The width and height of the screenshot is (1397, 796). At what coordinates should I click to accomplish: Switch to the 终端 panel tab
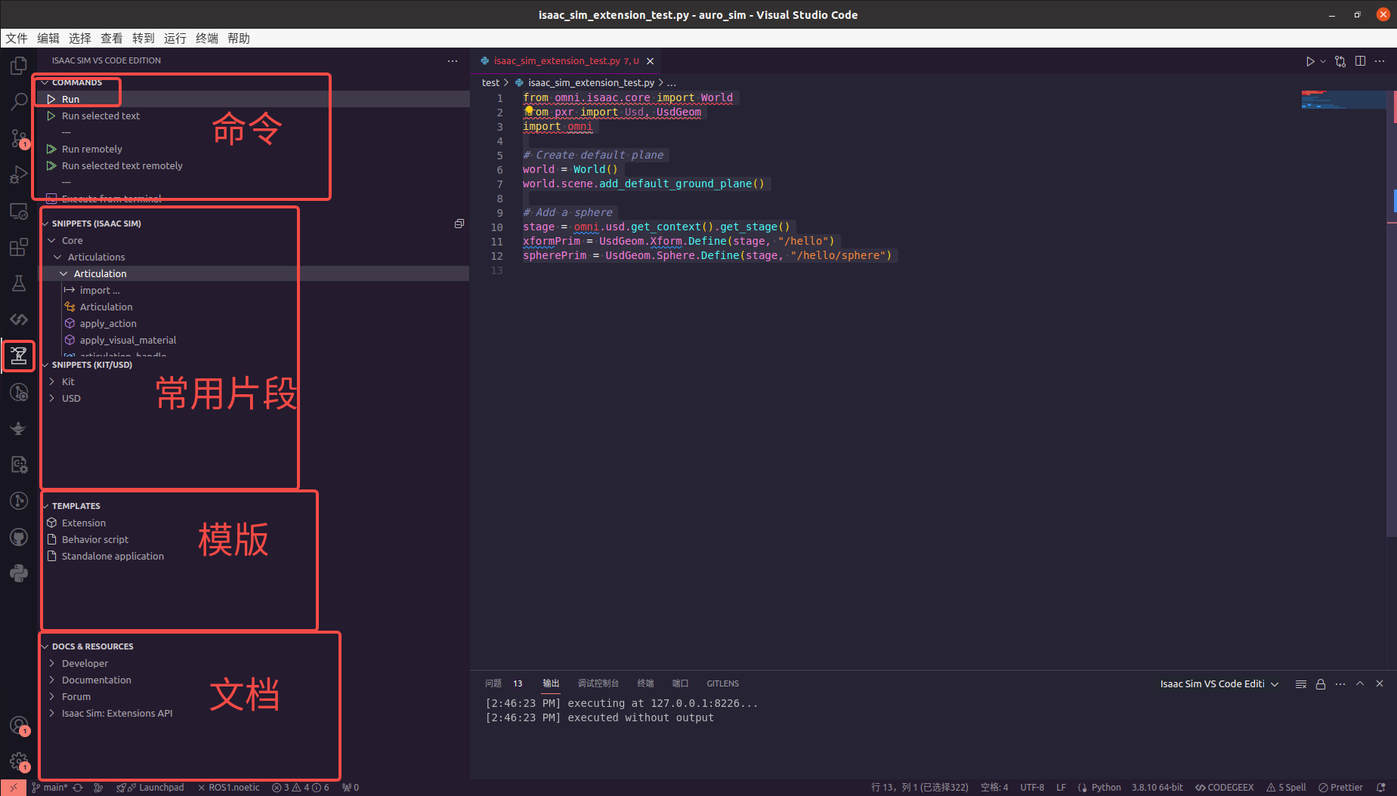point(645,683)
